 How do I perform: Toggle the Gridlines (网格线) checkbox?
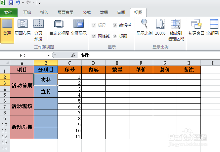(x=94, y=36)
